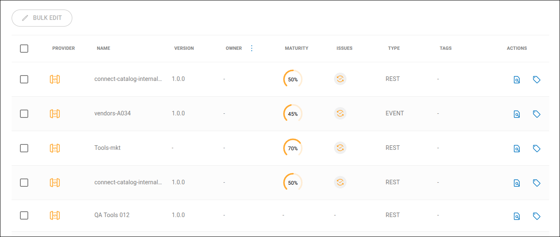The height and width of the screenshot is (237, 560).
Task: Toggle the select-all header checkbox
Action: (24, 49)
